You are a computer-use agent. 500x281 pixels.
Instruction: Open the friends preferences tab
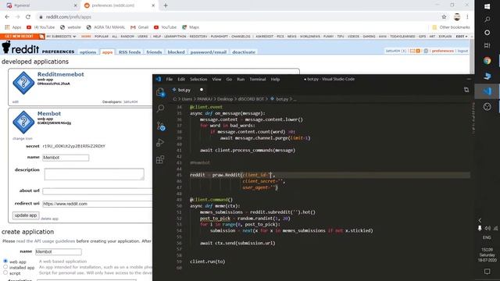pyautogui.click(x=154, y=52)
